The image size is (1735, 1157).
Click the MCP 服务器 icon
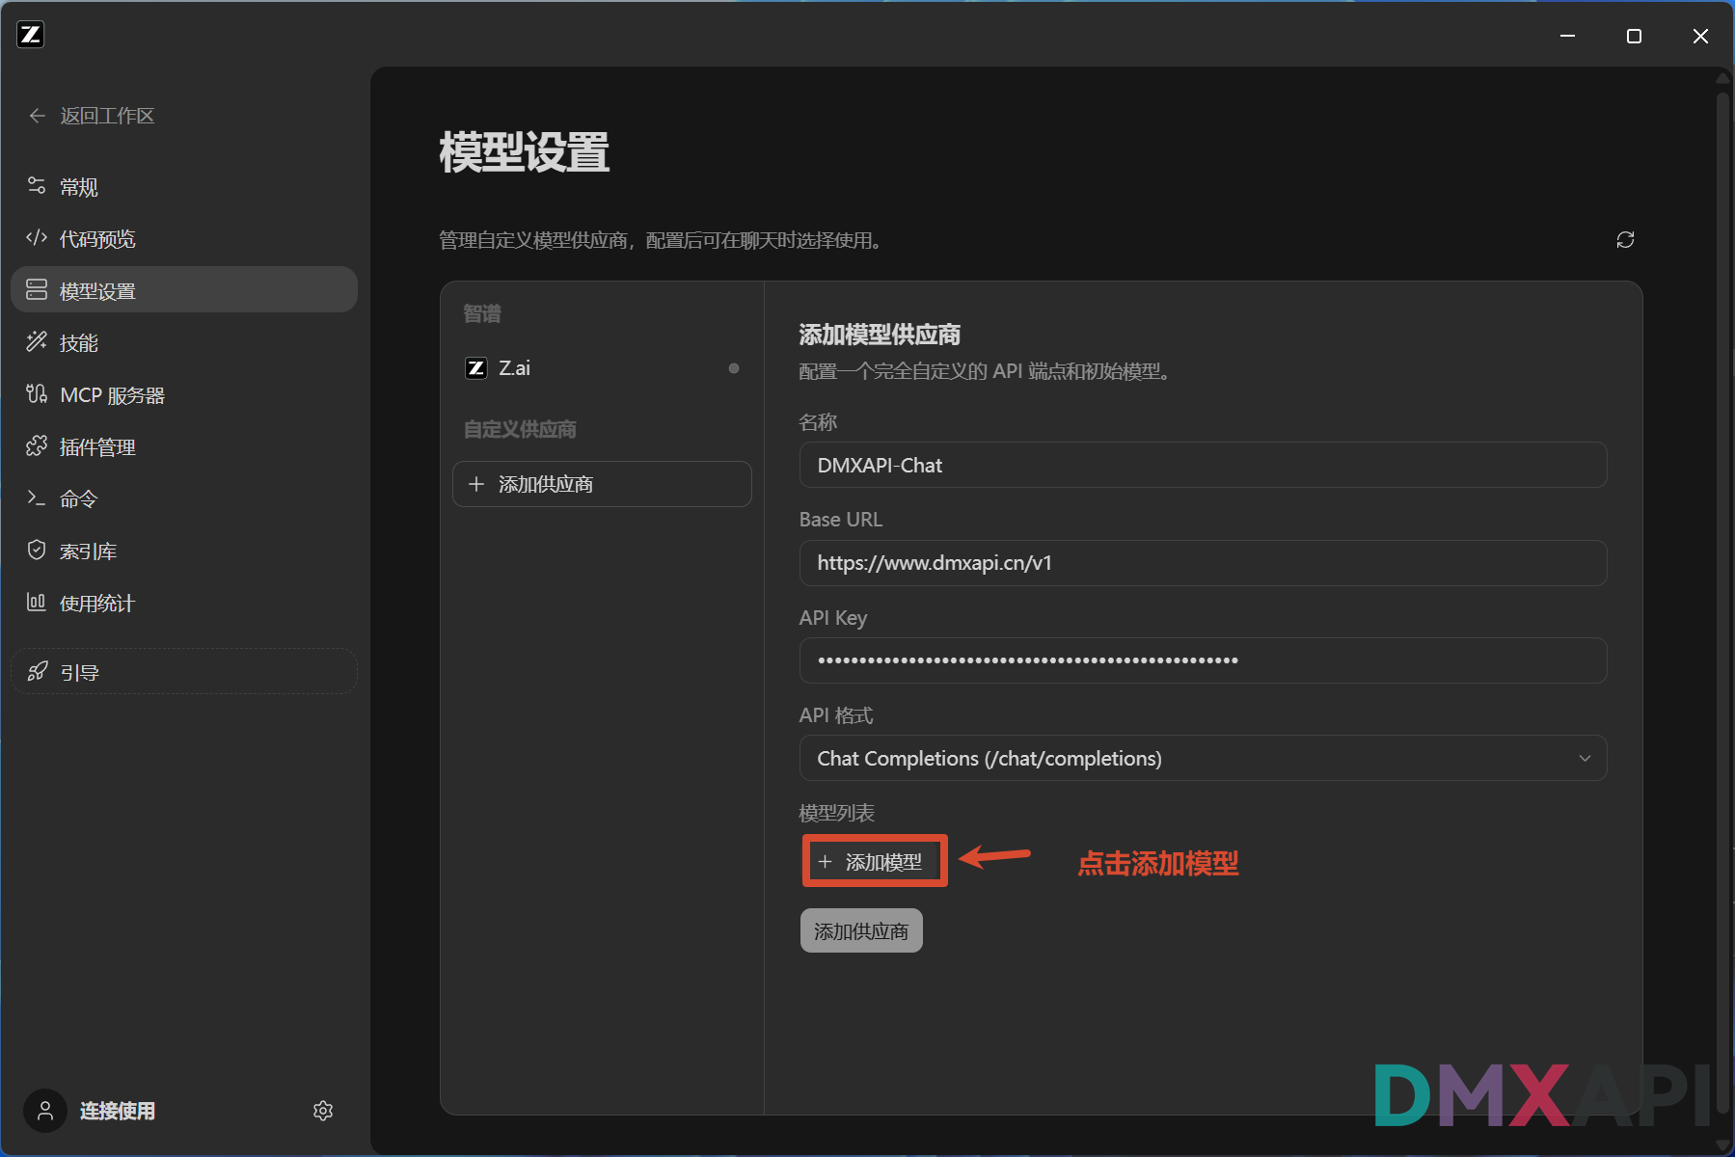point(37,393)
